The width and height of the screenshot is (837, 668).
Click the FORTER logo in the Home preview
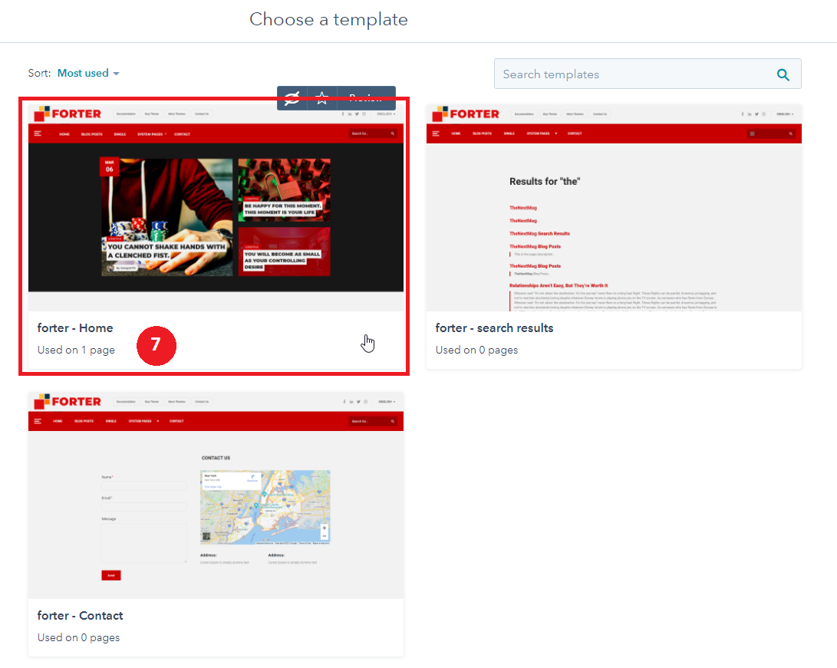68,114
